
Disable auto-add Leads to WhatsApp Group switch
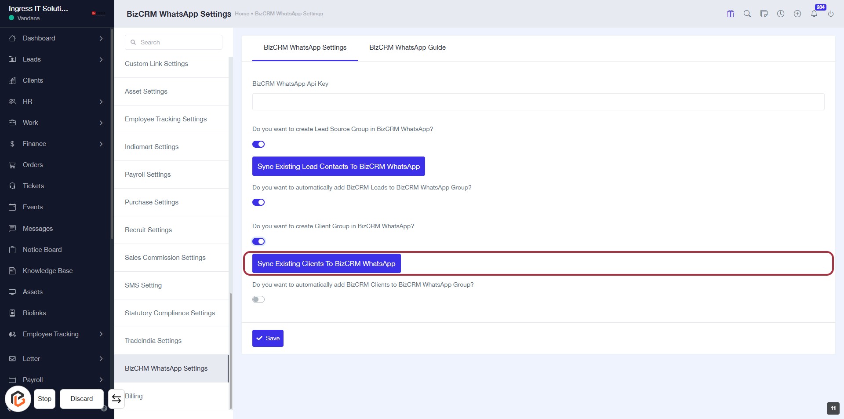(258, 202)
